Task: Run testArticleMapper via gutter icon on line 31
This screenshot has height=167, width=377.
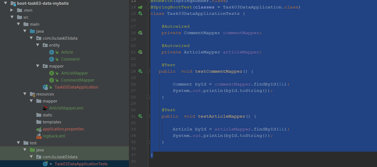Action: (x=140, y=116)
